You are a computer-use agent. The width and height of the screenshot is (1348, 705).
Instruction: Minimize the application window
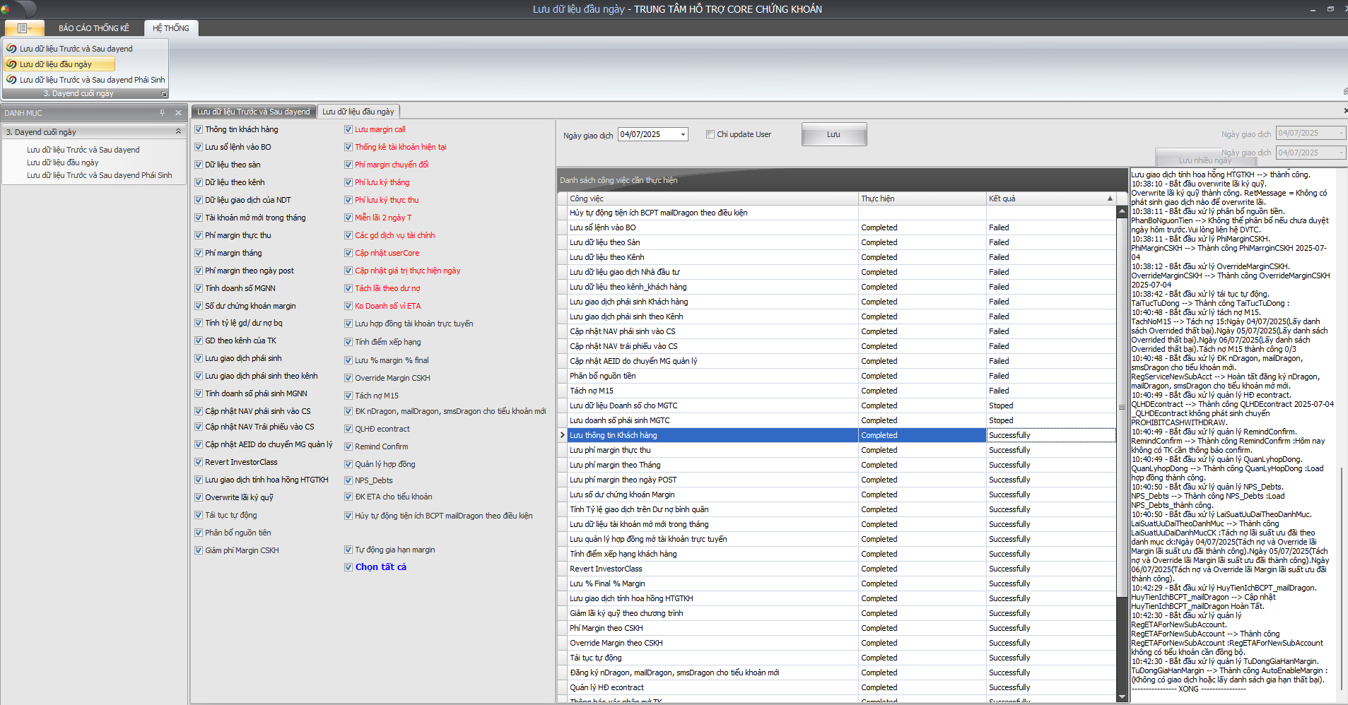pos(1313,9)
